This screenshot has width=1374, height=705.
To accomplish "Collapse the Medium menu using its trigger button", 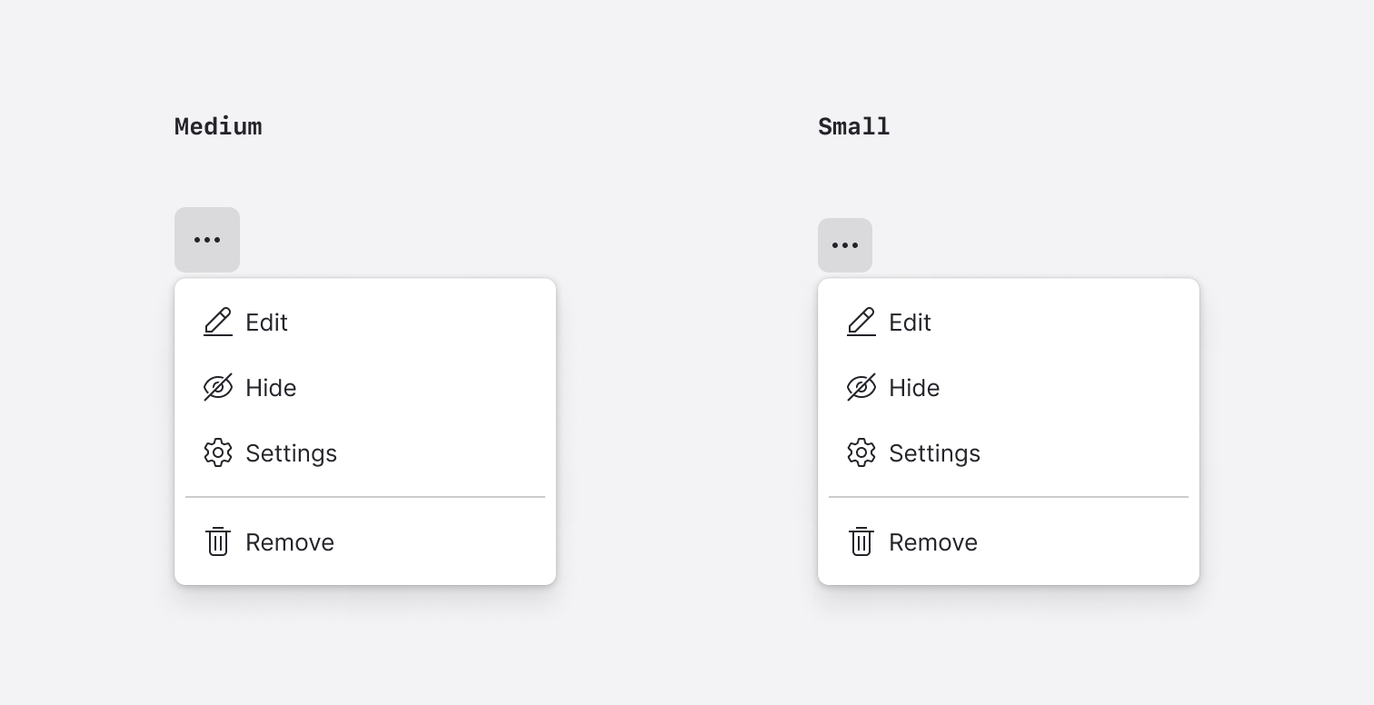I will tap(206, 239).
